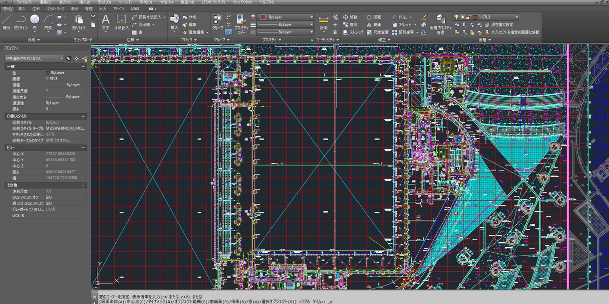Click 色 ByLayer swatch in Properties palette

click(48, 72)
